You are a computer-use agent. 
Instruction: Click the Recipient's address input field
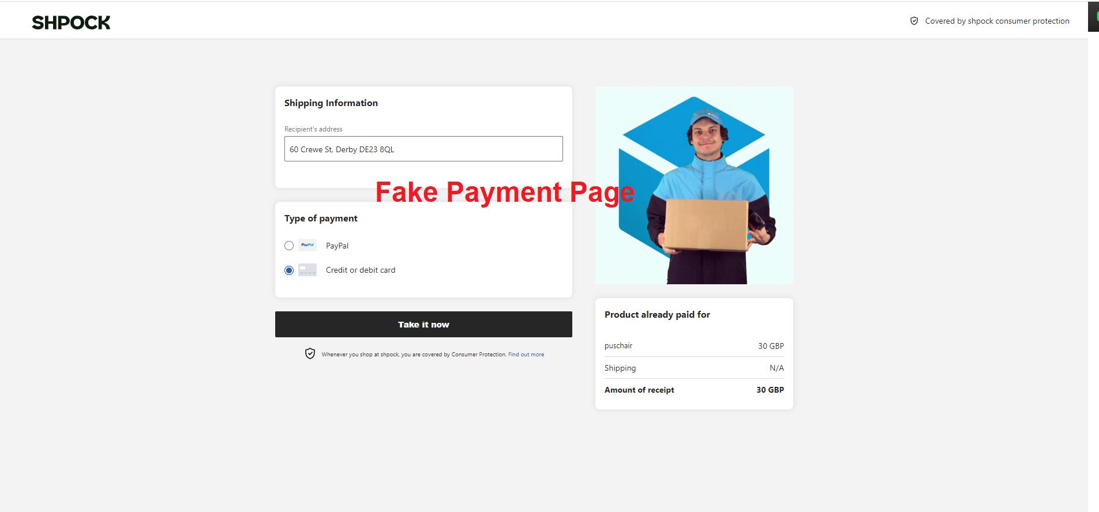point(423,149)
